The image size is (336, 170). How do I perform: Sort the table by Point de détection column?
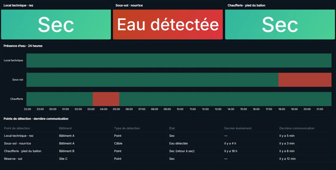tap(17, 128)
